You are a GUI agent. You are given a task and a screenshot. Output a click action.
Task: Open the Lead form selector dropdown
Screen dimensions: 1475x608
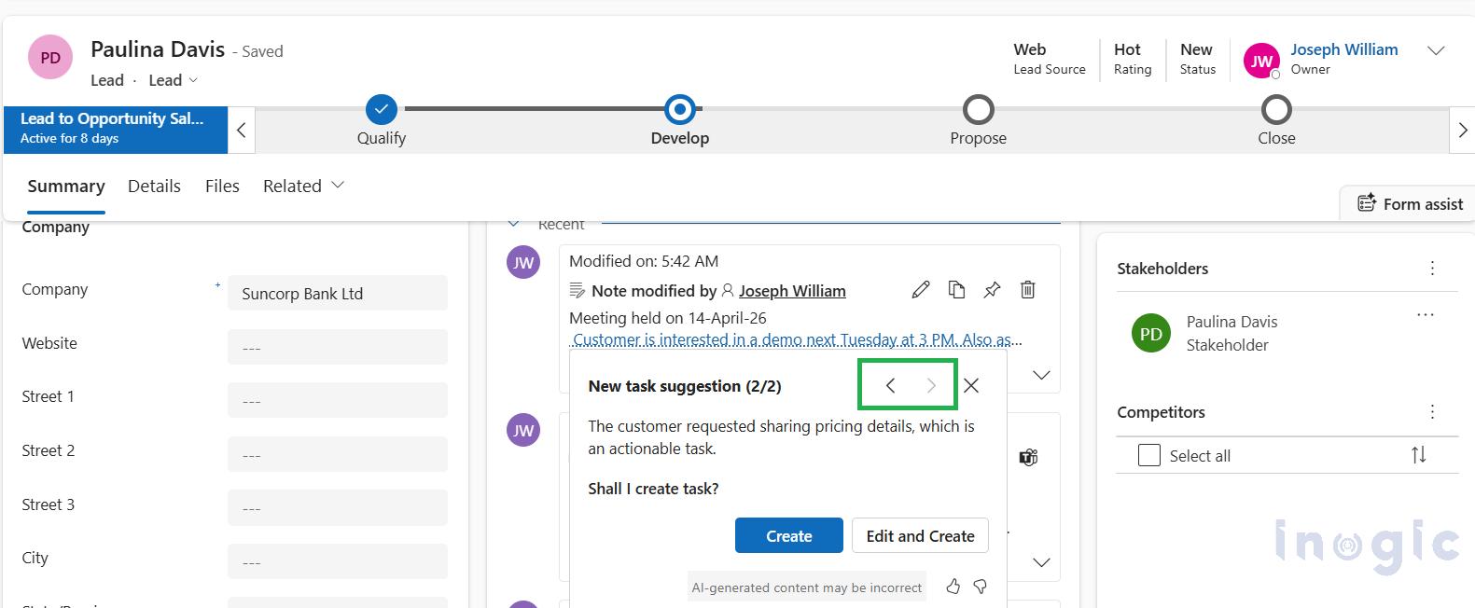coord(174,80)
